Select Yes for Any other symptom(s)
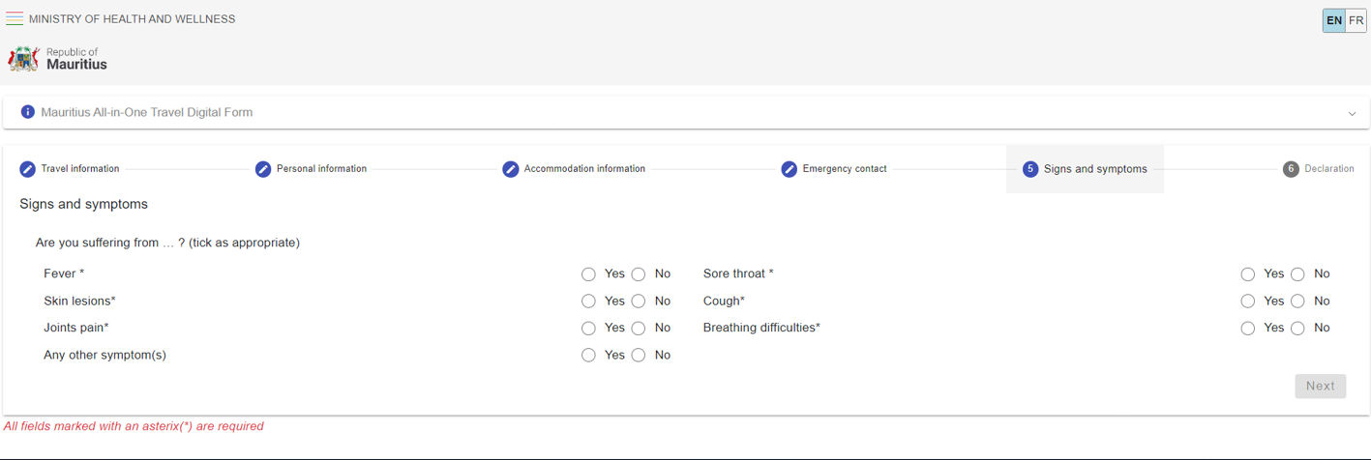Image resolution: width=1371 pixels, height=460 pixels. 588,356
